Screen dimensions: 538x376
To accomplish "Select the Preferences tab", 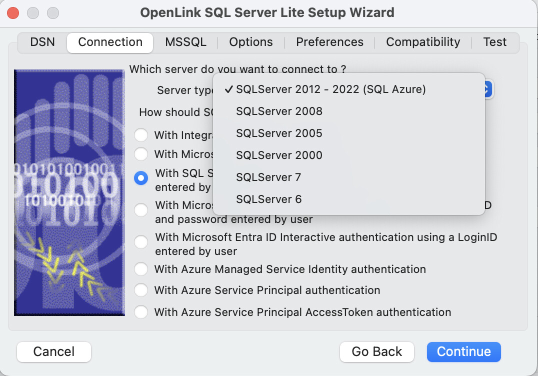I will [329, 42].
